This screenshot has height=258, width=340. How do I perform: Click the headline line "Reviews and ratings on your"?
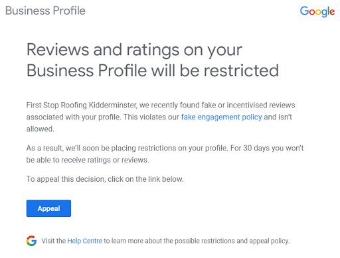[x=134, y=50]
